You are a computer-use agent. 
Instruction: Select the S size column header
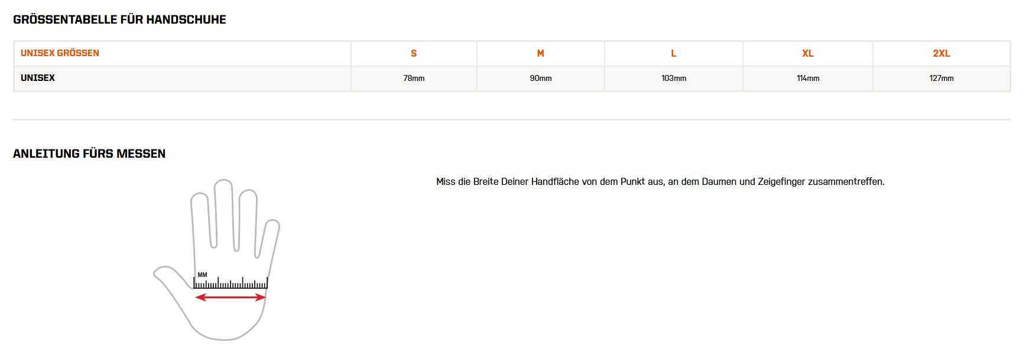tap(414, 53)
